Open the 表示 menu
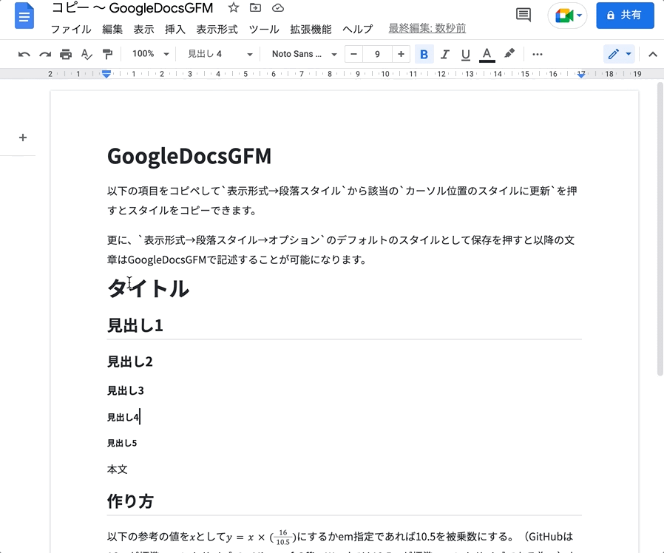The width and height of the screenshot is (664, 553). [x=143, y=30]
